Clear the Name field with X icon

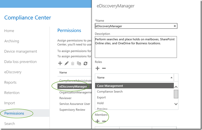[175, 26]
